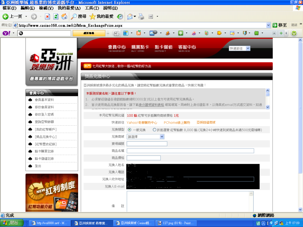Image resolution: width=303 pixels, height=227 pixels.
Task: Select the 一般兌換 radio button
Action: (x=130, y=130)
